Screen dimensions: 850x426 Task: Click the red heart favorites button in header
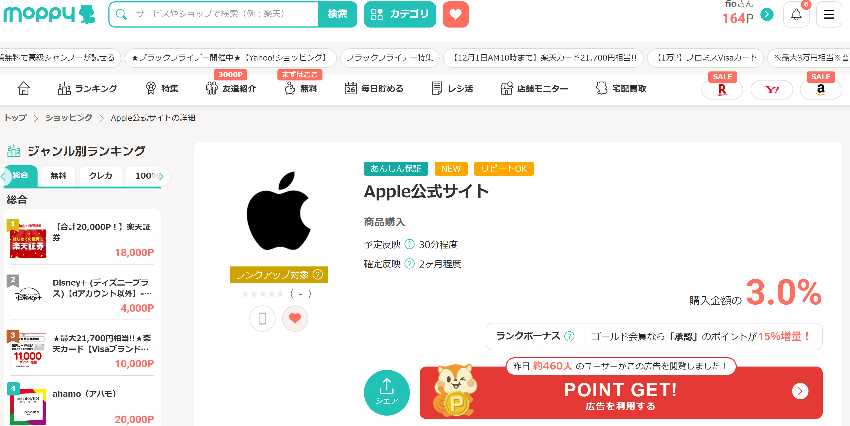(455, 14)
